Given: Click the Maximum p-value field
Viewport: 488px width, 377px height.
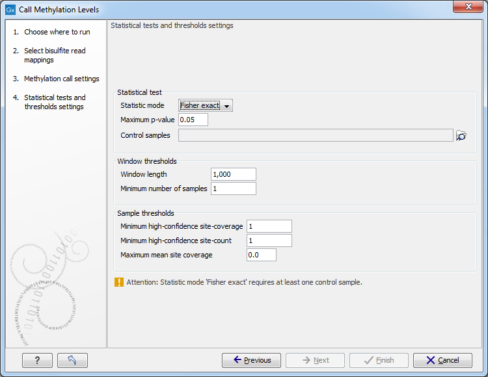Looking at the screenshot, I should [x=193, y=120].
